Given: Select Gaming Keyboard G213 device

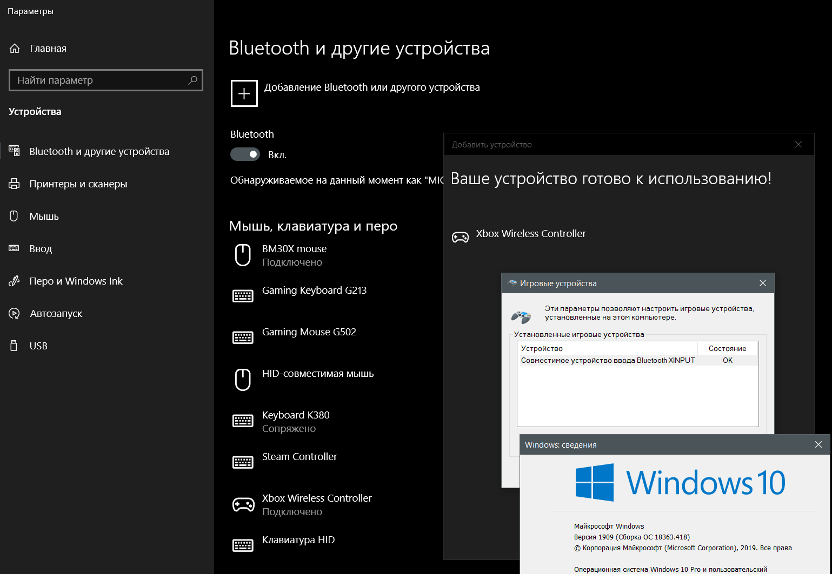Looking at the screenshot, I should pos(314,291).
